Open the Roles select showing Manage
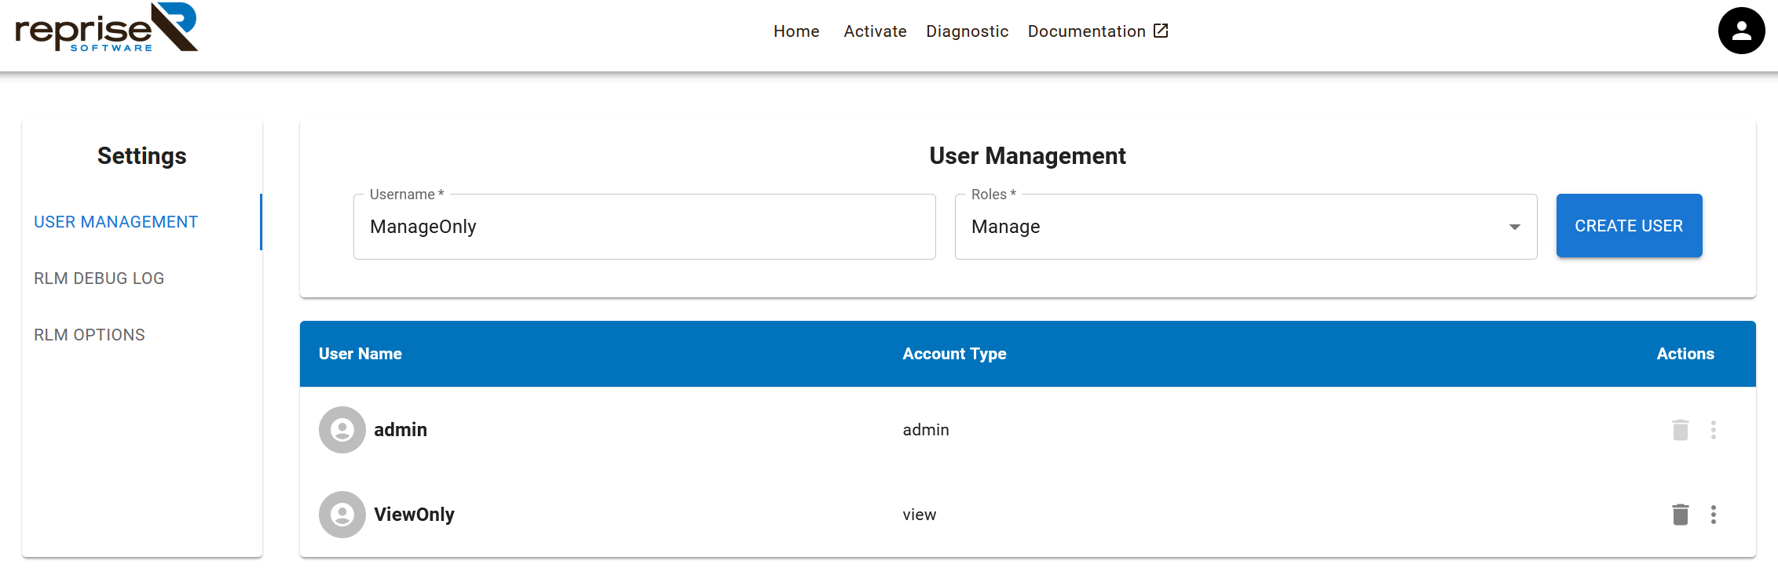This screenshot has width=1778, height=586. tap(1233, 227)
